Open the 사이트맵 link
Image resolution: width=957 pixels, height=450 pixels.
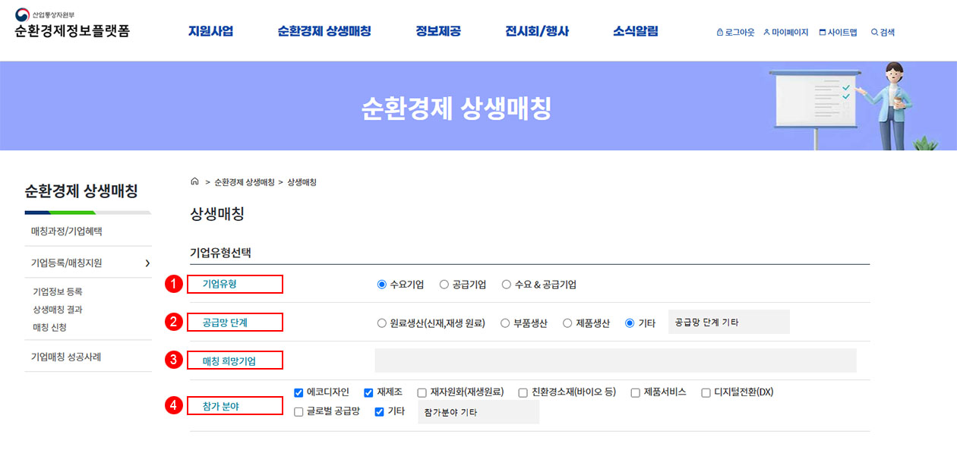click(x=838, y=33)
